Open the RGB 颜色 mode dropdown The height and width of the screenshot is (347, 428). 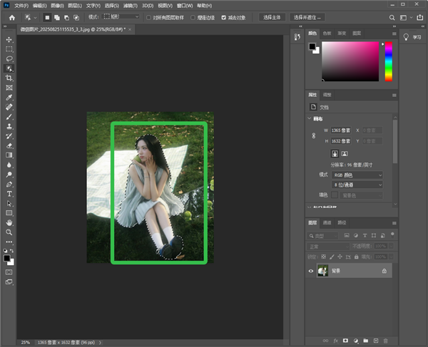tap(357, 175)
